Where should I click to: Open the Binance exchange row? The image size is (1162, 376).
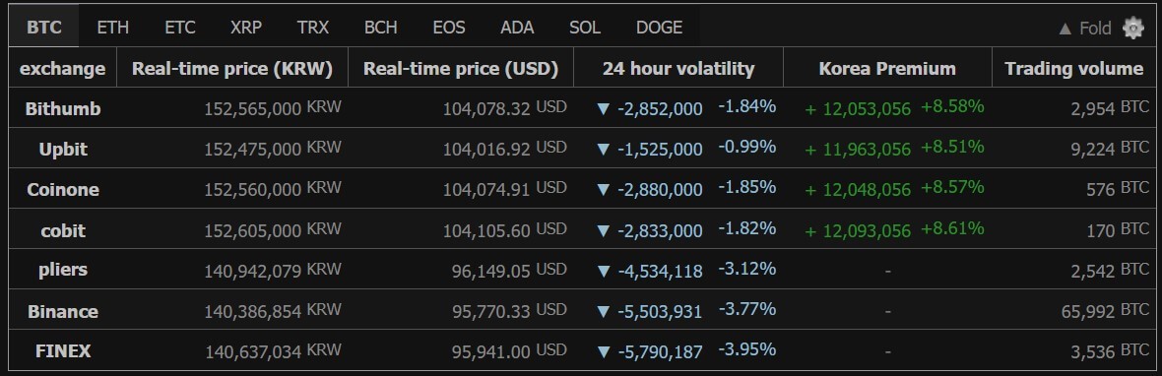pos(581,310)
